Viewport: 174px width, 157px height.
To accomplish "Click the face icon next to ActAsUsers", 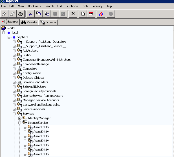I will point(19,51).
